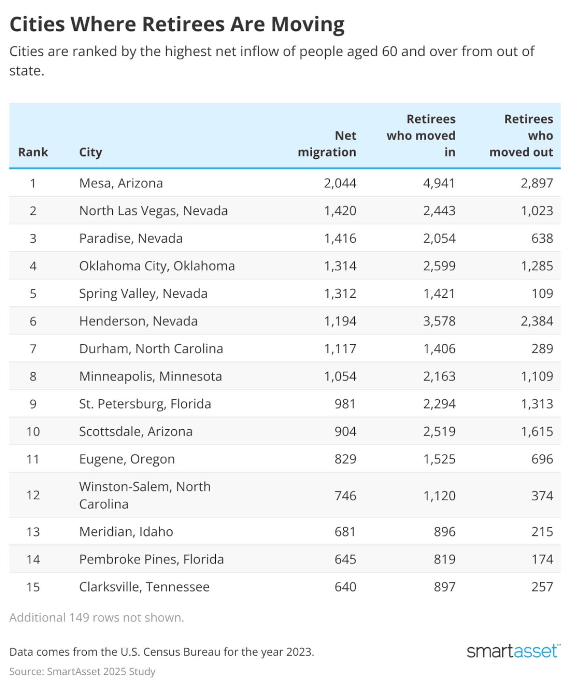This screenshot has height=687, width=570.
Task: Click Henderson, Nevada city name
Action: [x=139, y=321]
